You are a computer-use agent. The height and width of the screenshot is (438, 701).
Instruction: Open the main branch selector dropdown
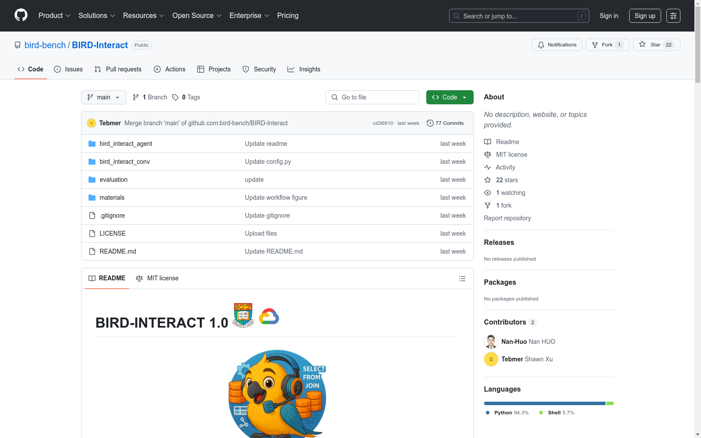tap(104, 97)
